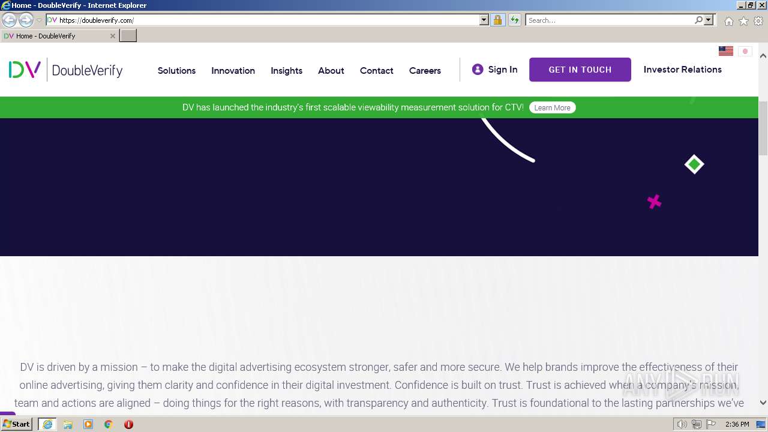
Task: Open the File Explorer taskbar icon
Action: click(68, 424)
